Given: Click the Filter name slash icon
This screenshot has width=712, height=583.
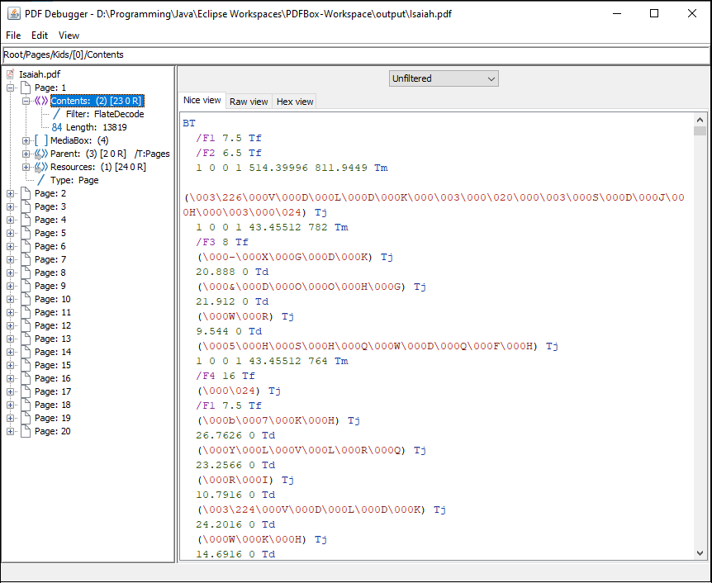Looking at the screenshot, I should pyautogui.click(x=57, y=114).
